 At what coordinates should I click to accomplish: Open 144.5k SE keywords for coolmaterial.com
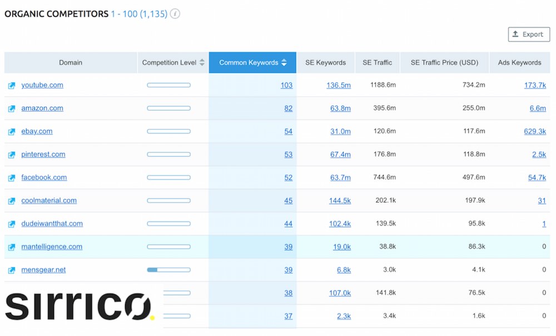click(x=340, y=200)
